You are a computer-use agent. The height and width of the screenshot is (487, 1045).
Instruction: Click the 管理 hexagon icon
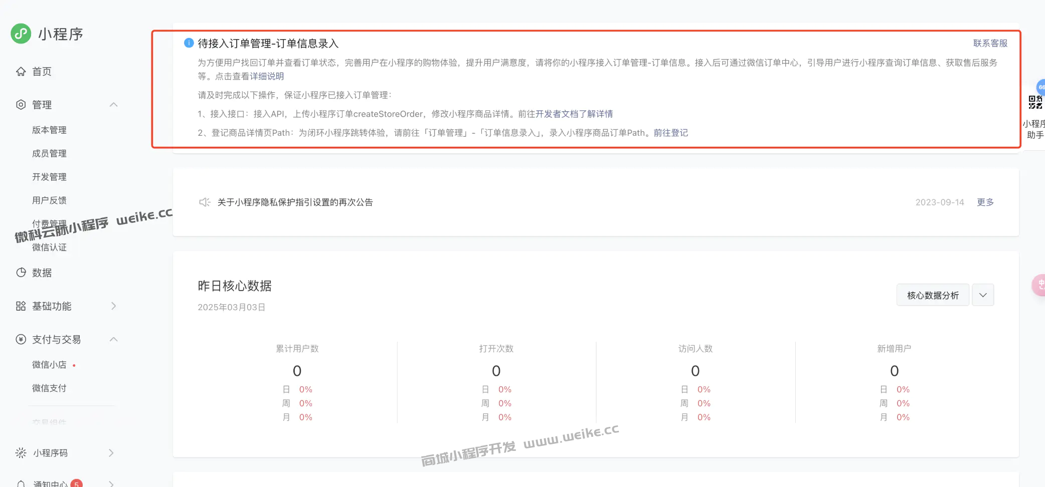(x=21, y=105)
